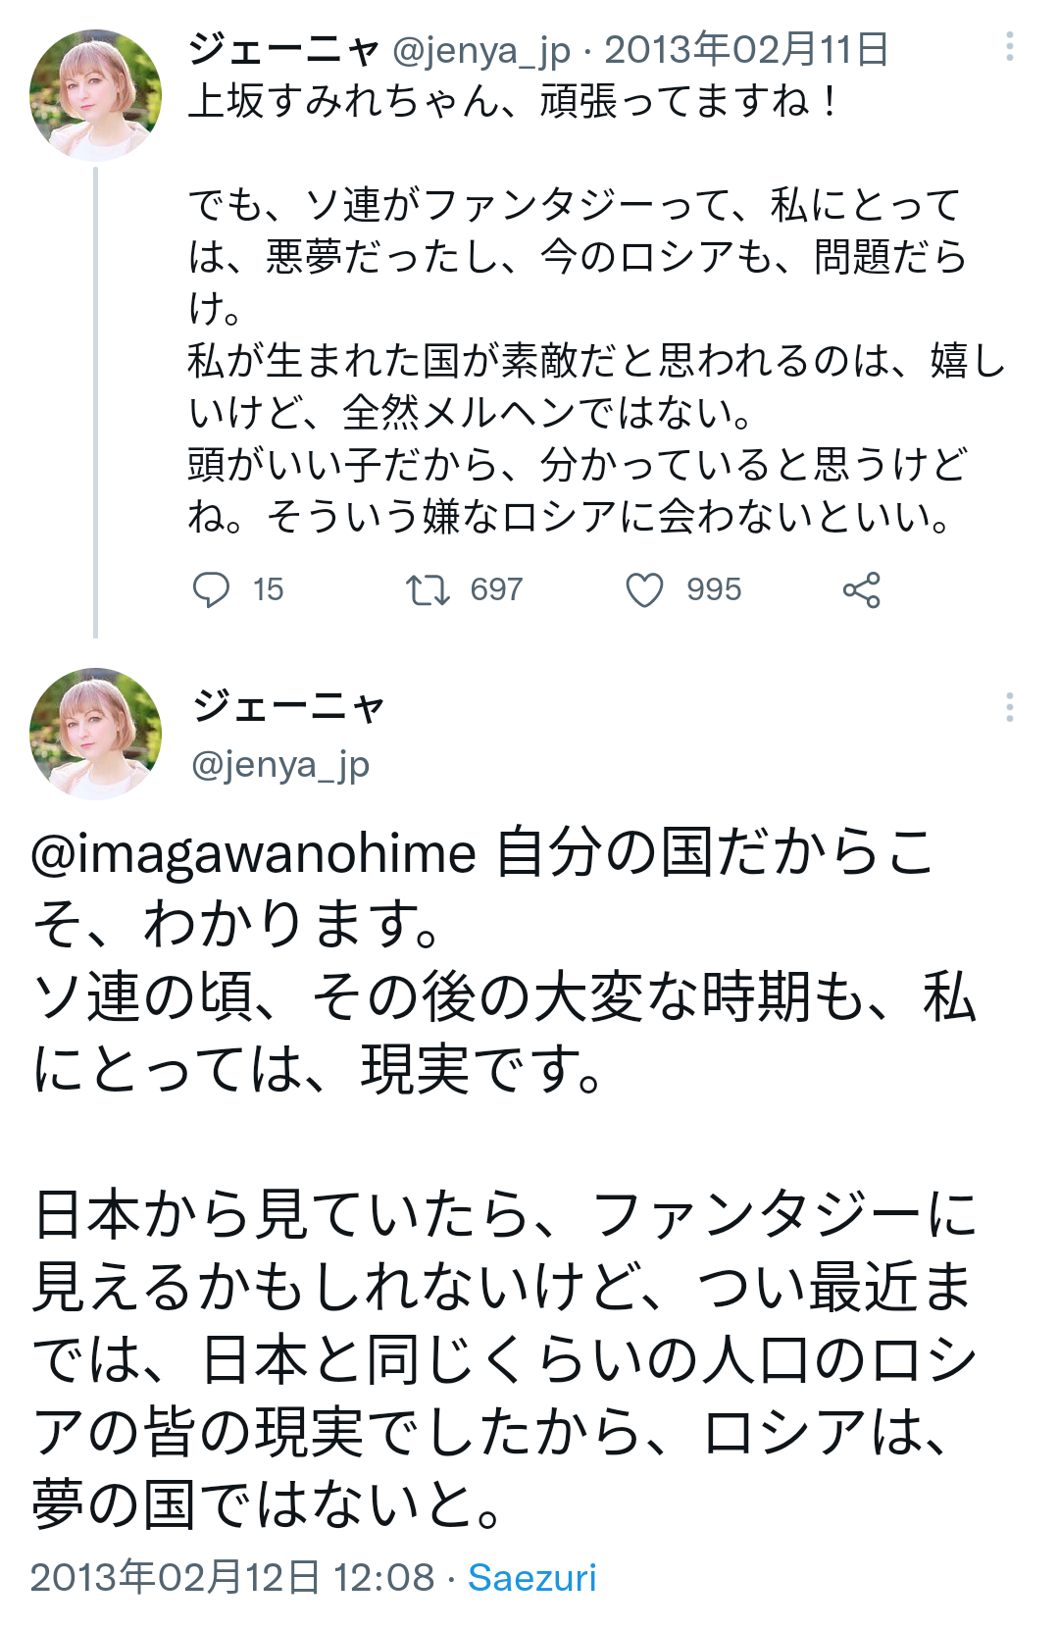
Task: Tap the share icon on the first tweet
Action: click(861, 590)
